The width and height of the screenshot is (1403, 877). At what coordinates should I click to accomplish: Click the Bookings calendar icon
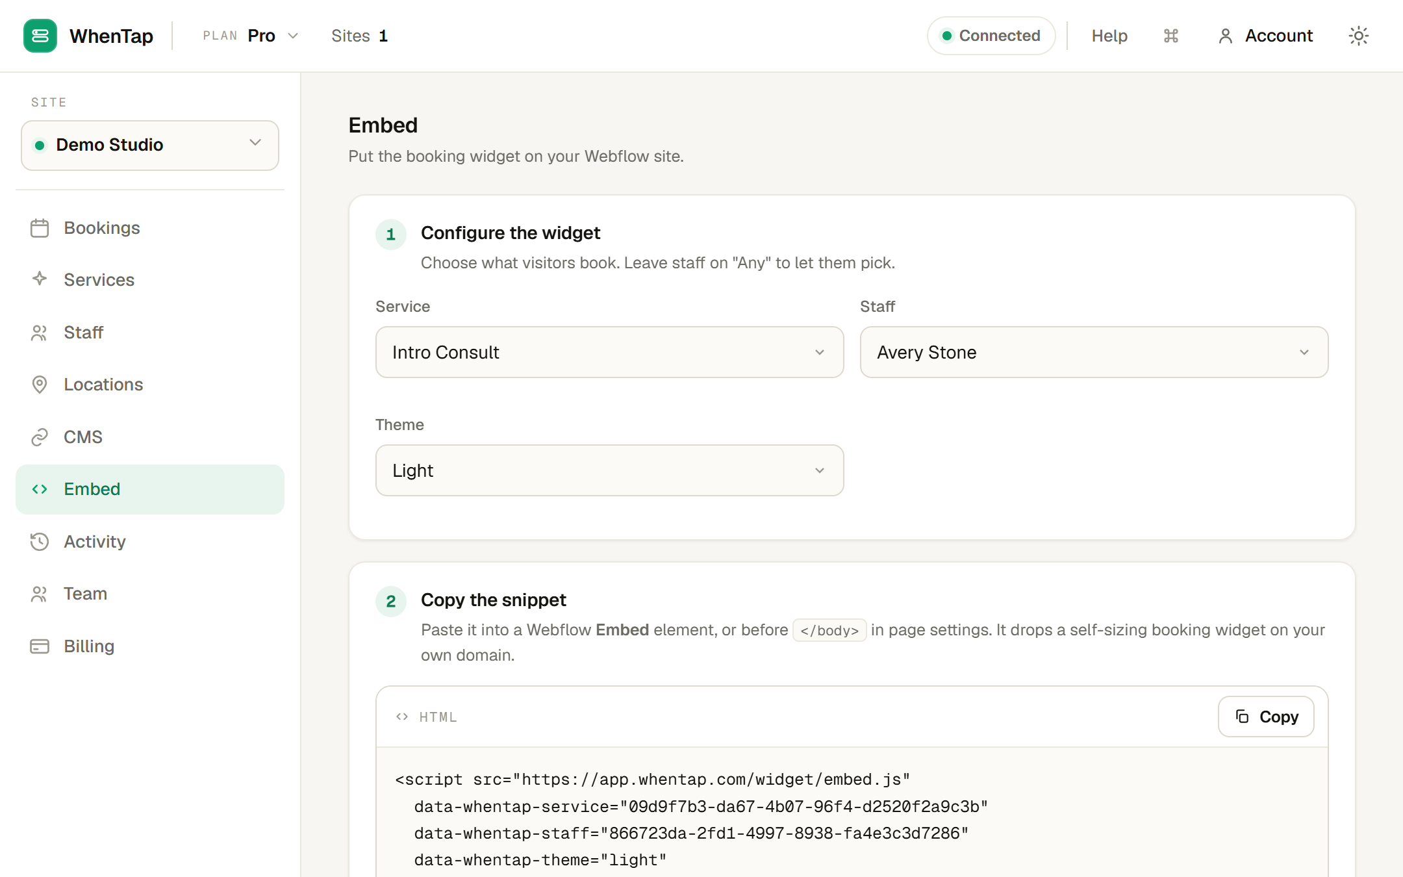click(40, 228)
